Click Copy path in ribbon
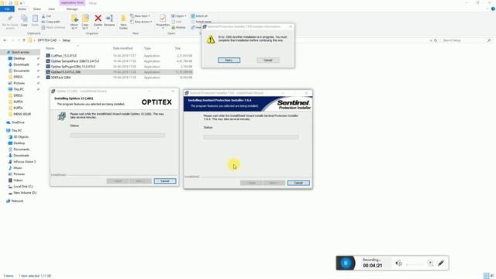 pyautogui.click(x=50, y=22)
